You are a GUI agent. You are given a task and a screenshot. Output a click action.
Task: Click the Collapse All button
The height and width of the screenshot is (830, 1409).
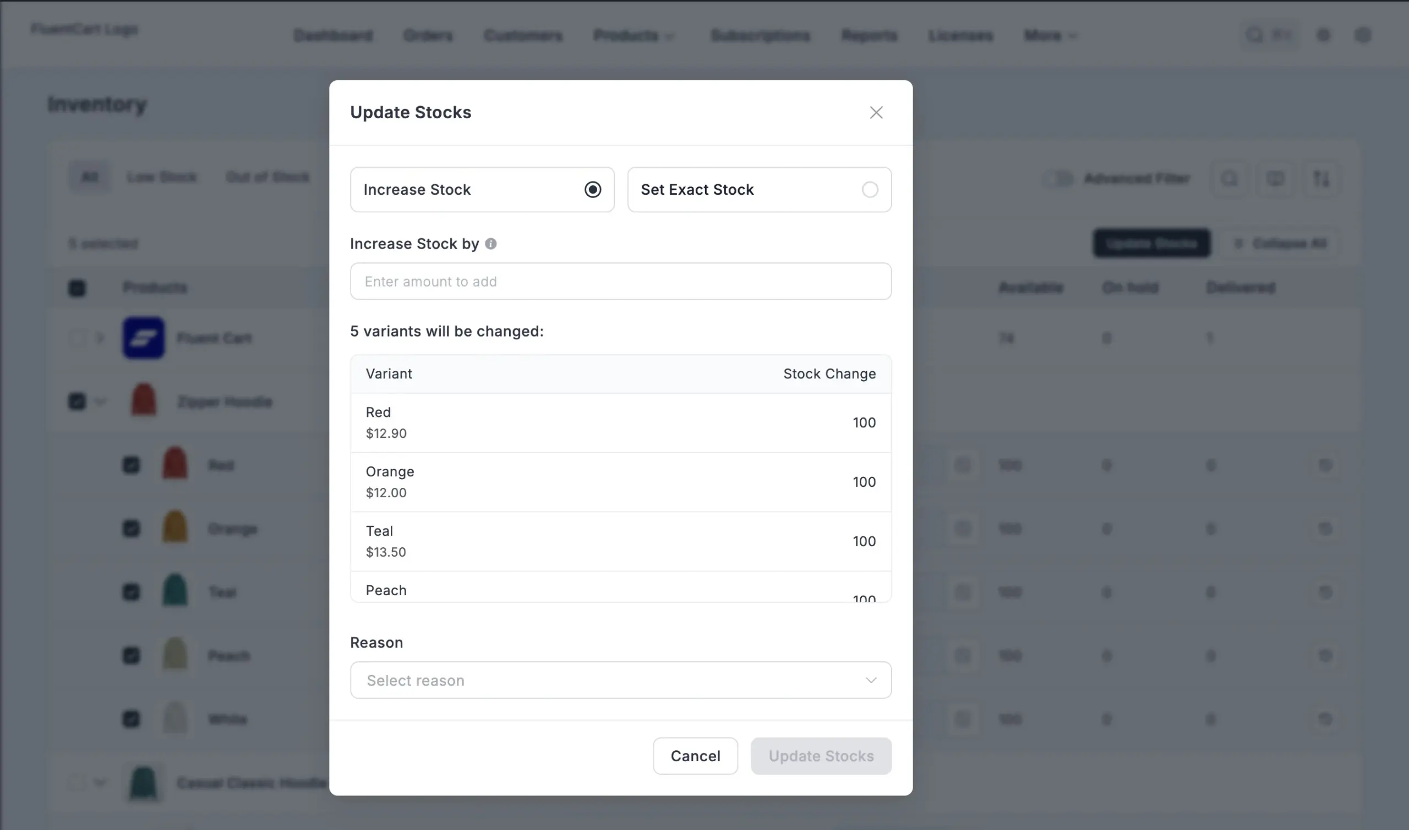click(1280, 243)
